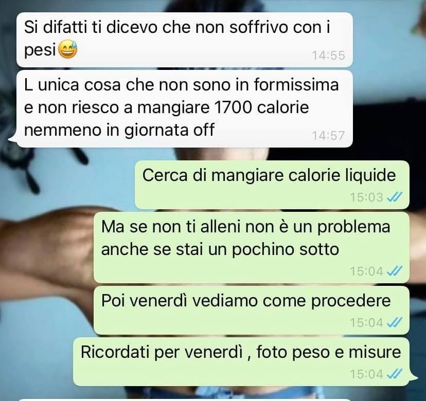Screen dimensions: 426x401
Task: Tap blue double check on 'pochino sotto' message
Action: [x=394, y=271]
